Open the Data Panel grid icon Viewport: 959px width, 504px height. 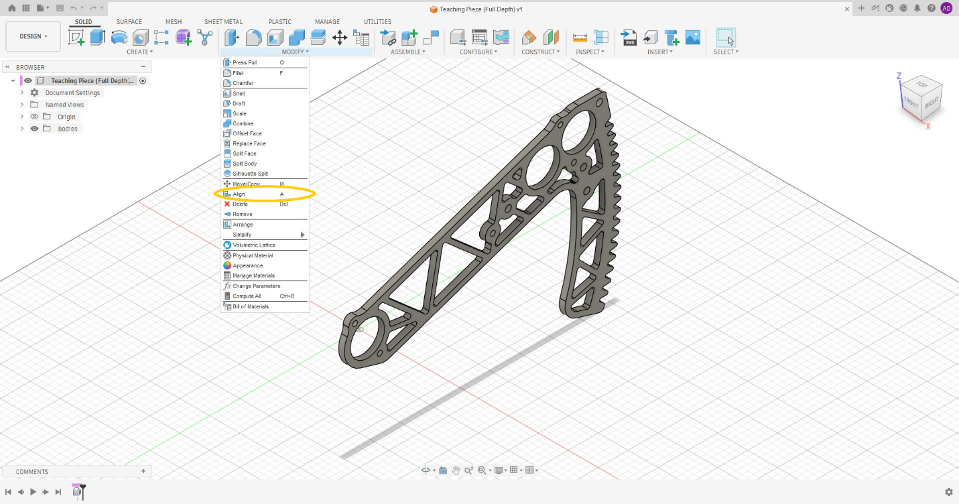26,8
